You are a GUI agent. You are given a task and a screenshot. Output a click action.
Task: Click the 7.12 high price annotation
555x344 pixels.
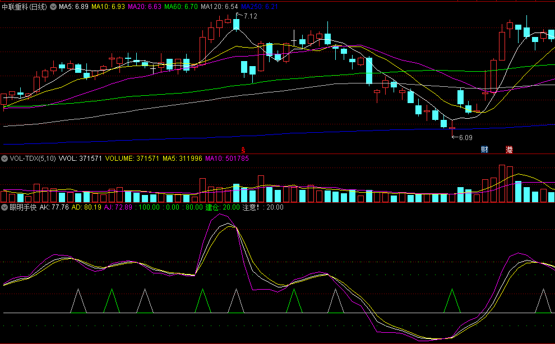tap(250, 16)
